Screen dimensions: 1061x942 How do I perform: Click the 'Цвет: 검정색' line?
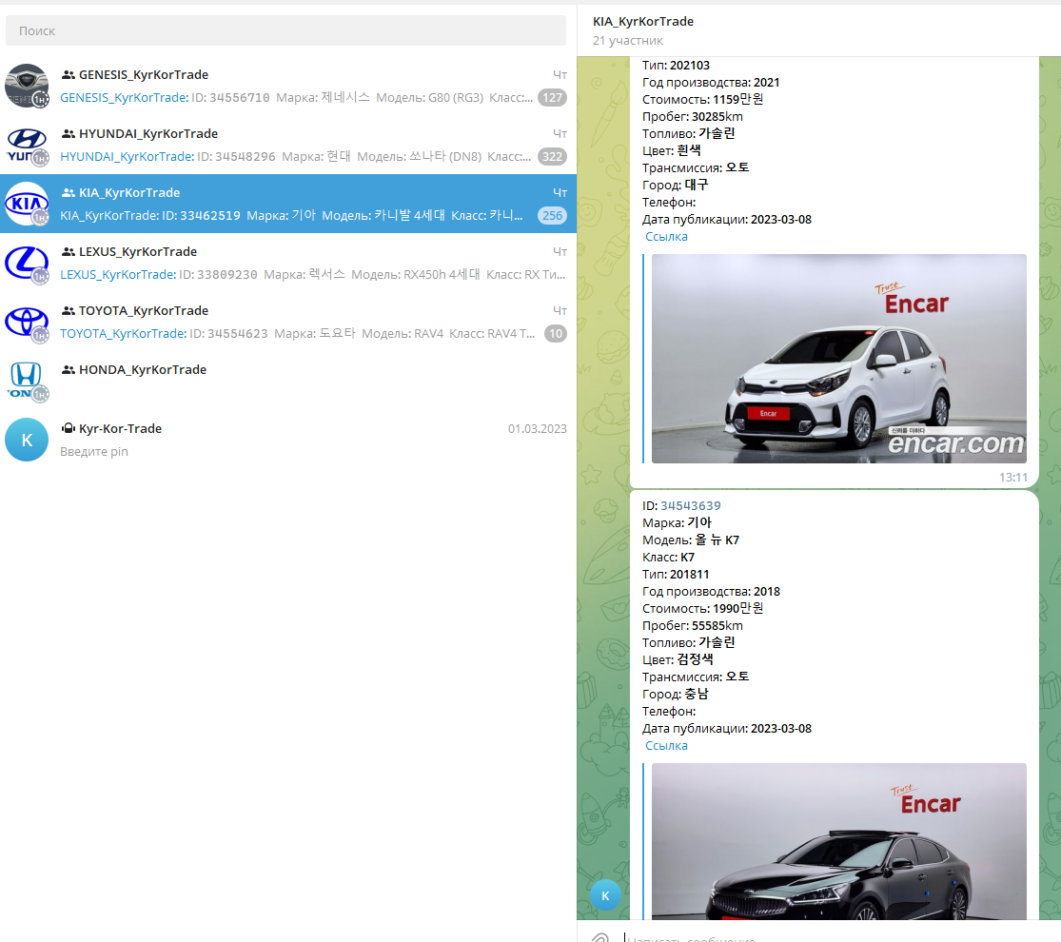tap(678, 659)
